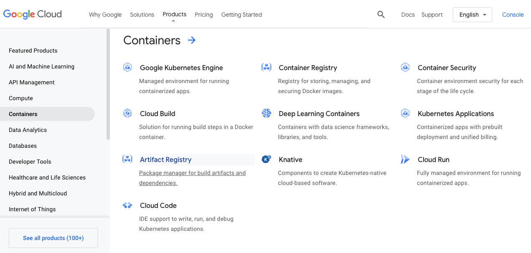531x253 pixels.
Task: Click the Google Cloud logo
Action: point(32,14)
